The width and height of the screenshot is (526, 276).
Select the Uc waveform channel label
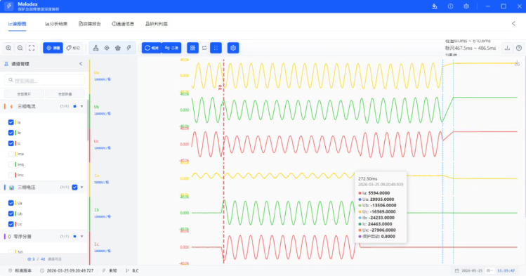[97, 141]
